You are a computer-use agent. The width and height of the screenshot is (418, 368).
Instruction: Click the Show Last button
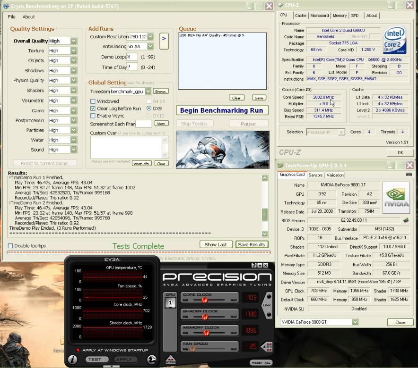(x=216, y=244)
